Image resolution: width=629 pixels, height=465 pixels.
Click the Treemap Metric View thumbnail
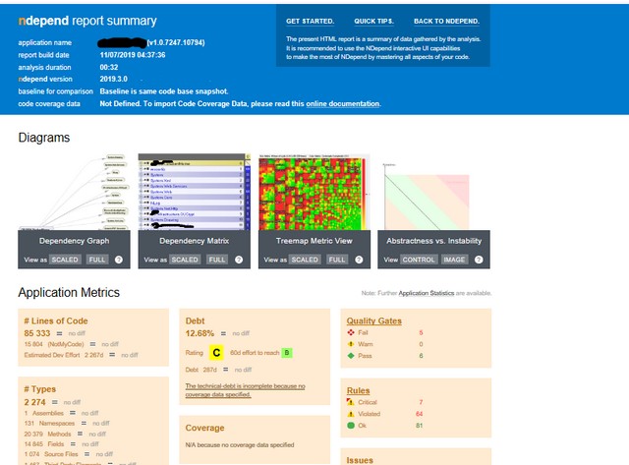(x=314, y=192)
